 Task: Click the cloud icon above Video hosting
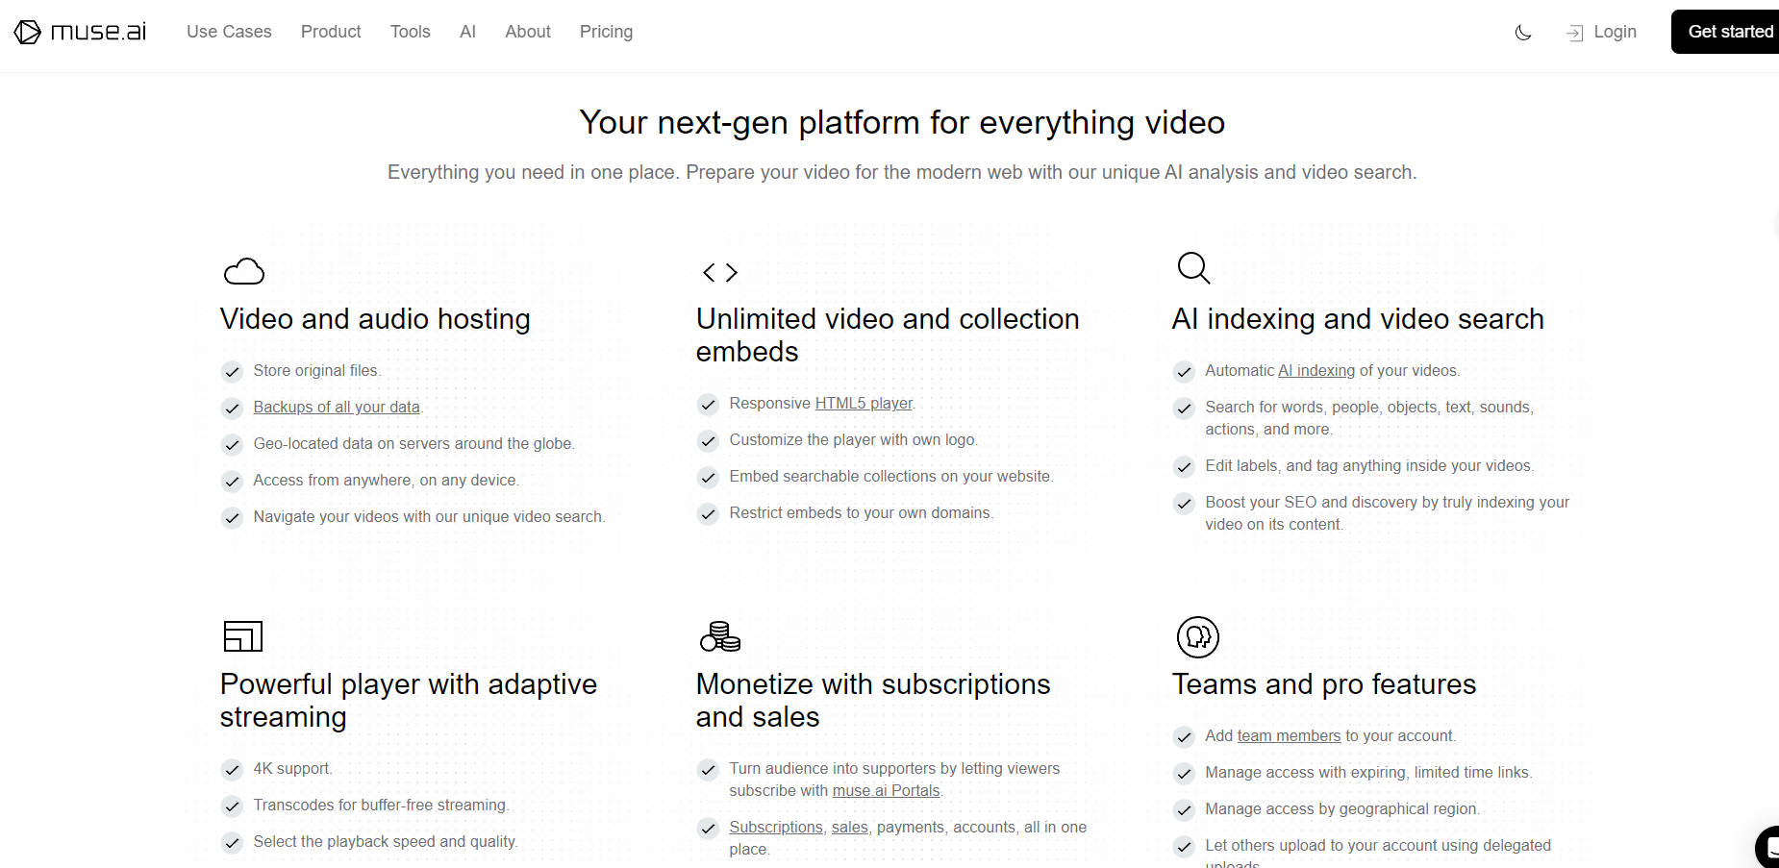pyautogui.click(x=244, y=272)
